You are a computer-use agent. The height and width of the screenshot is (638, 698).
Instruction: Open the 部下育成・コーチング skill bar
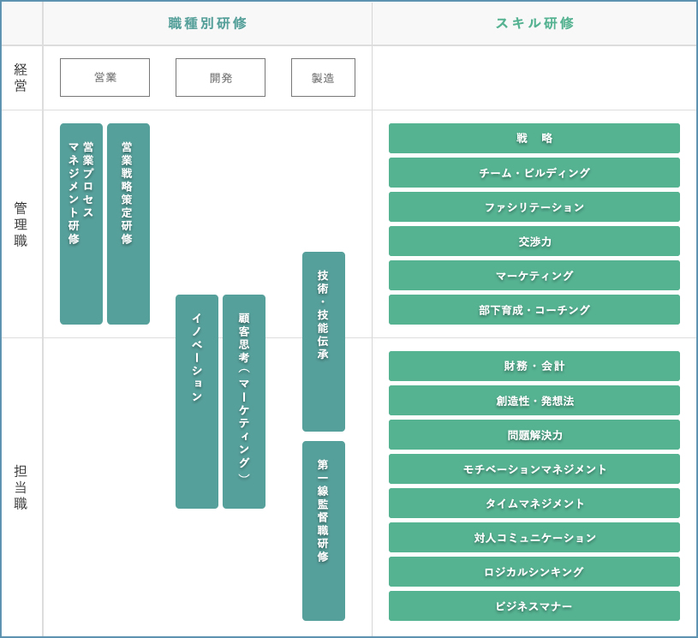pos(534,309)
